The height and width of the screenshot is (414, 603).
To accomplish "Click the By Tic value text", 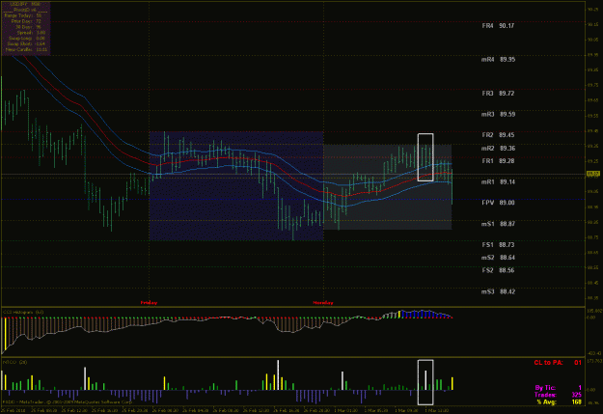I will tap(580, 388).
